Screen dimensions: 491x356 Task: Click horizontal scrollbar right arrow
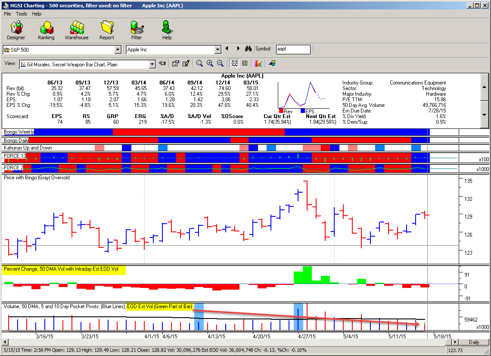(x=456, y=342)
